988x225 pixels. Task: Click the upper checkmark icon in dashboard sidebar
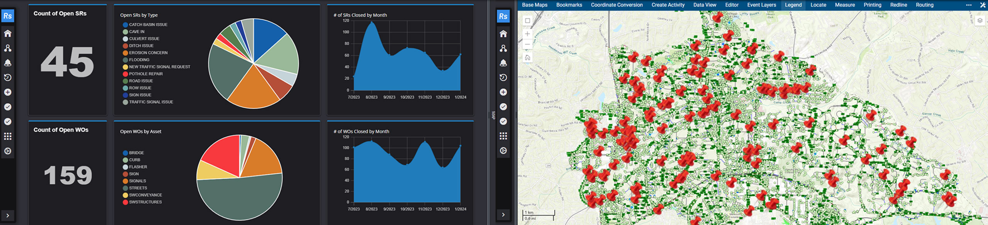(x=8, y=107)
